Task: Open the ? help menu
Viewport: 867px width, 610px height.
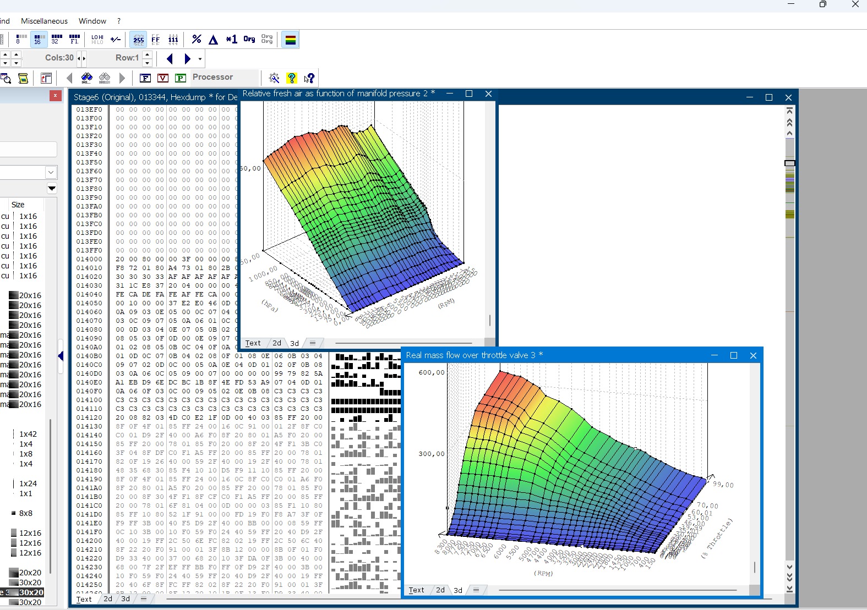Action: pyautogui.click(x=119, y=21)
